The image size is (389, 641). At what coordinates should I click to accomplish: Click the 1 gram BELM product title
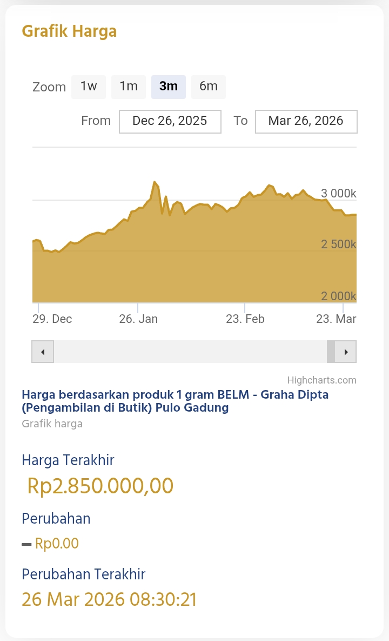(x=175, y=401)
